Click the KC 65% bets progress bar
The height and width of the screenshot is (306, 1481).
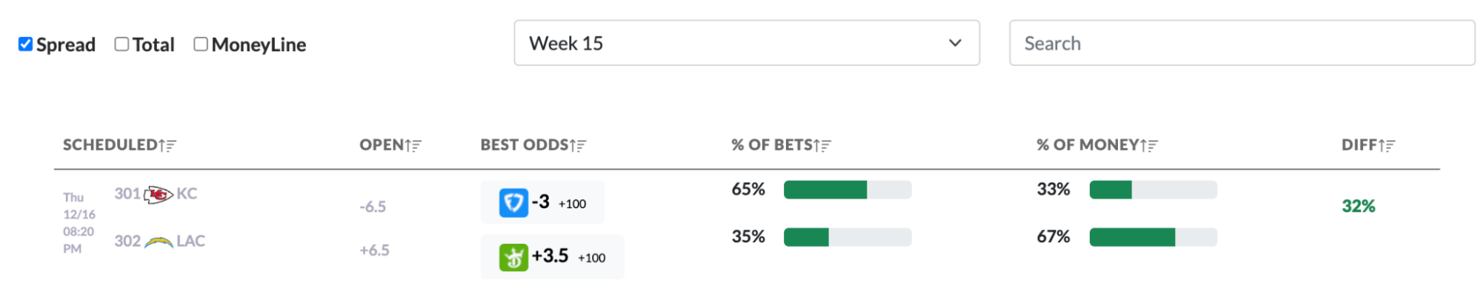[848, 190]
